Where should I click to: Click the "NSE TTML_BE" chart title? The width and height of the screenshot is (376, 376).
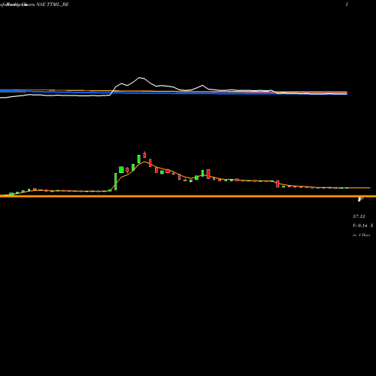[52, 5]
